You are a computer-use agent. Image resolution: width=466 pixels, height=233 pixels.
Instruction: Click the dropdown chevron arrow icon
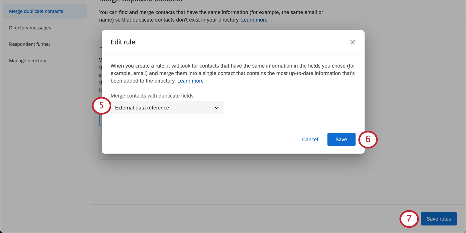tap(217, 108)
